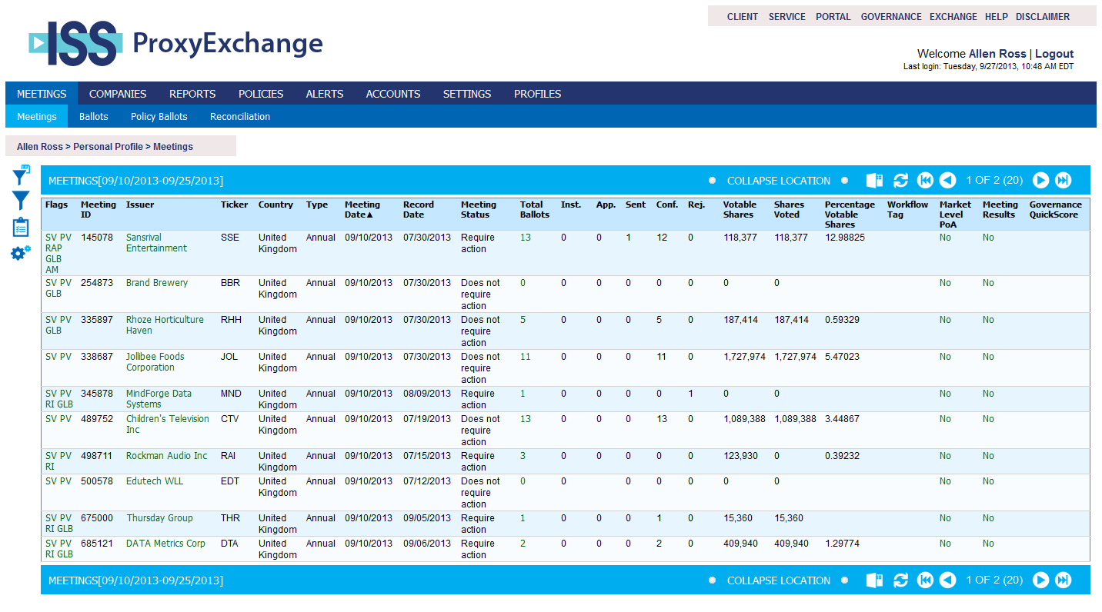Screen dimensions: 1102x612
Task: Click the clipboard checklist icon in sidebar
Action: tap(21, 227)
